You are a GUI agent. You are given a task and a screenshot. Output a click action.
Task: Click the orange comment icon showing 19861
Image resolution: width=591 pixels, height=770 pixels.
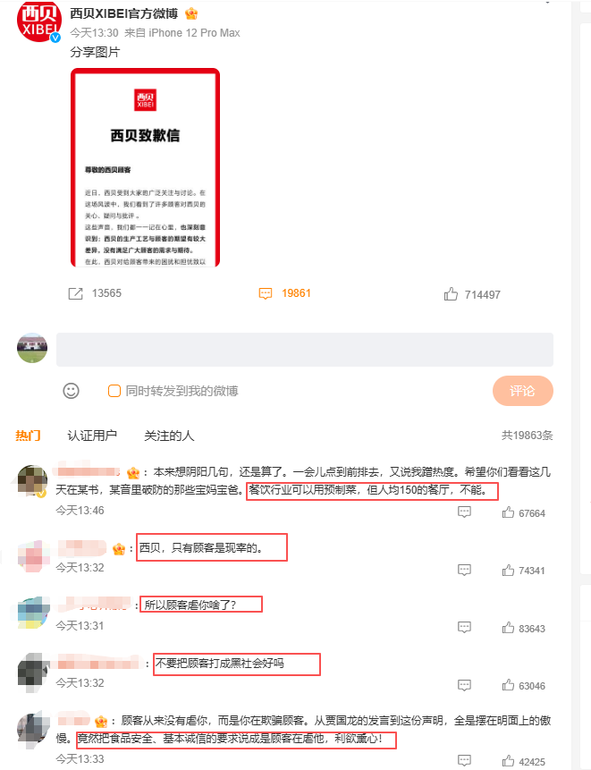tap(265, 293)
